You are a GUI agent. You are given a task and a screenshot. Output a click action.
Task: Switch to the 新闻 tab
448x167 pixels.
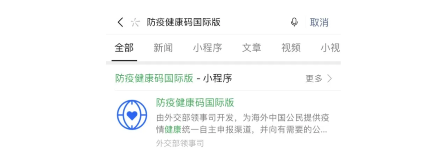point(163,48)
